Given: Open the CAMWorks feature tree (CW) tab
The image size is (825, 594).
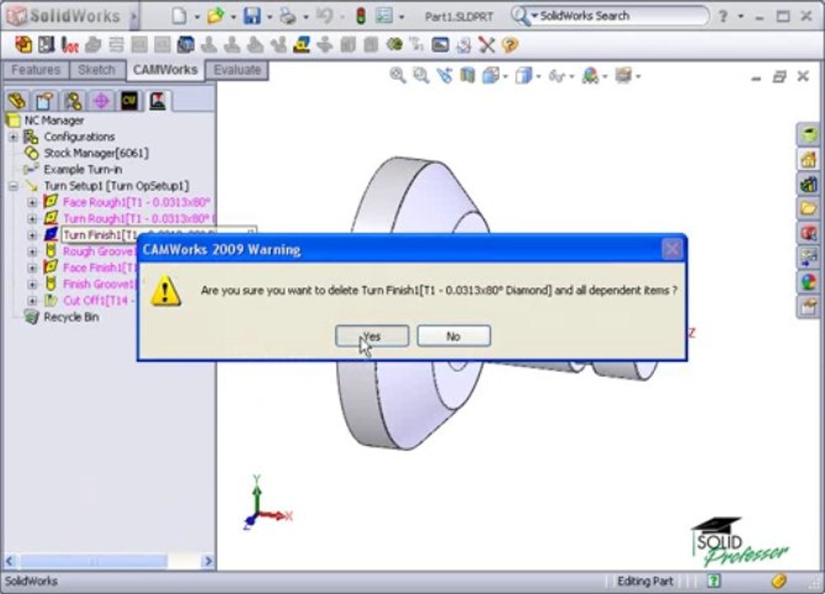Looking at the screenshot, I should (129, 101).
